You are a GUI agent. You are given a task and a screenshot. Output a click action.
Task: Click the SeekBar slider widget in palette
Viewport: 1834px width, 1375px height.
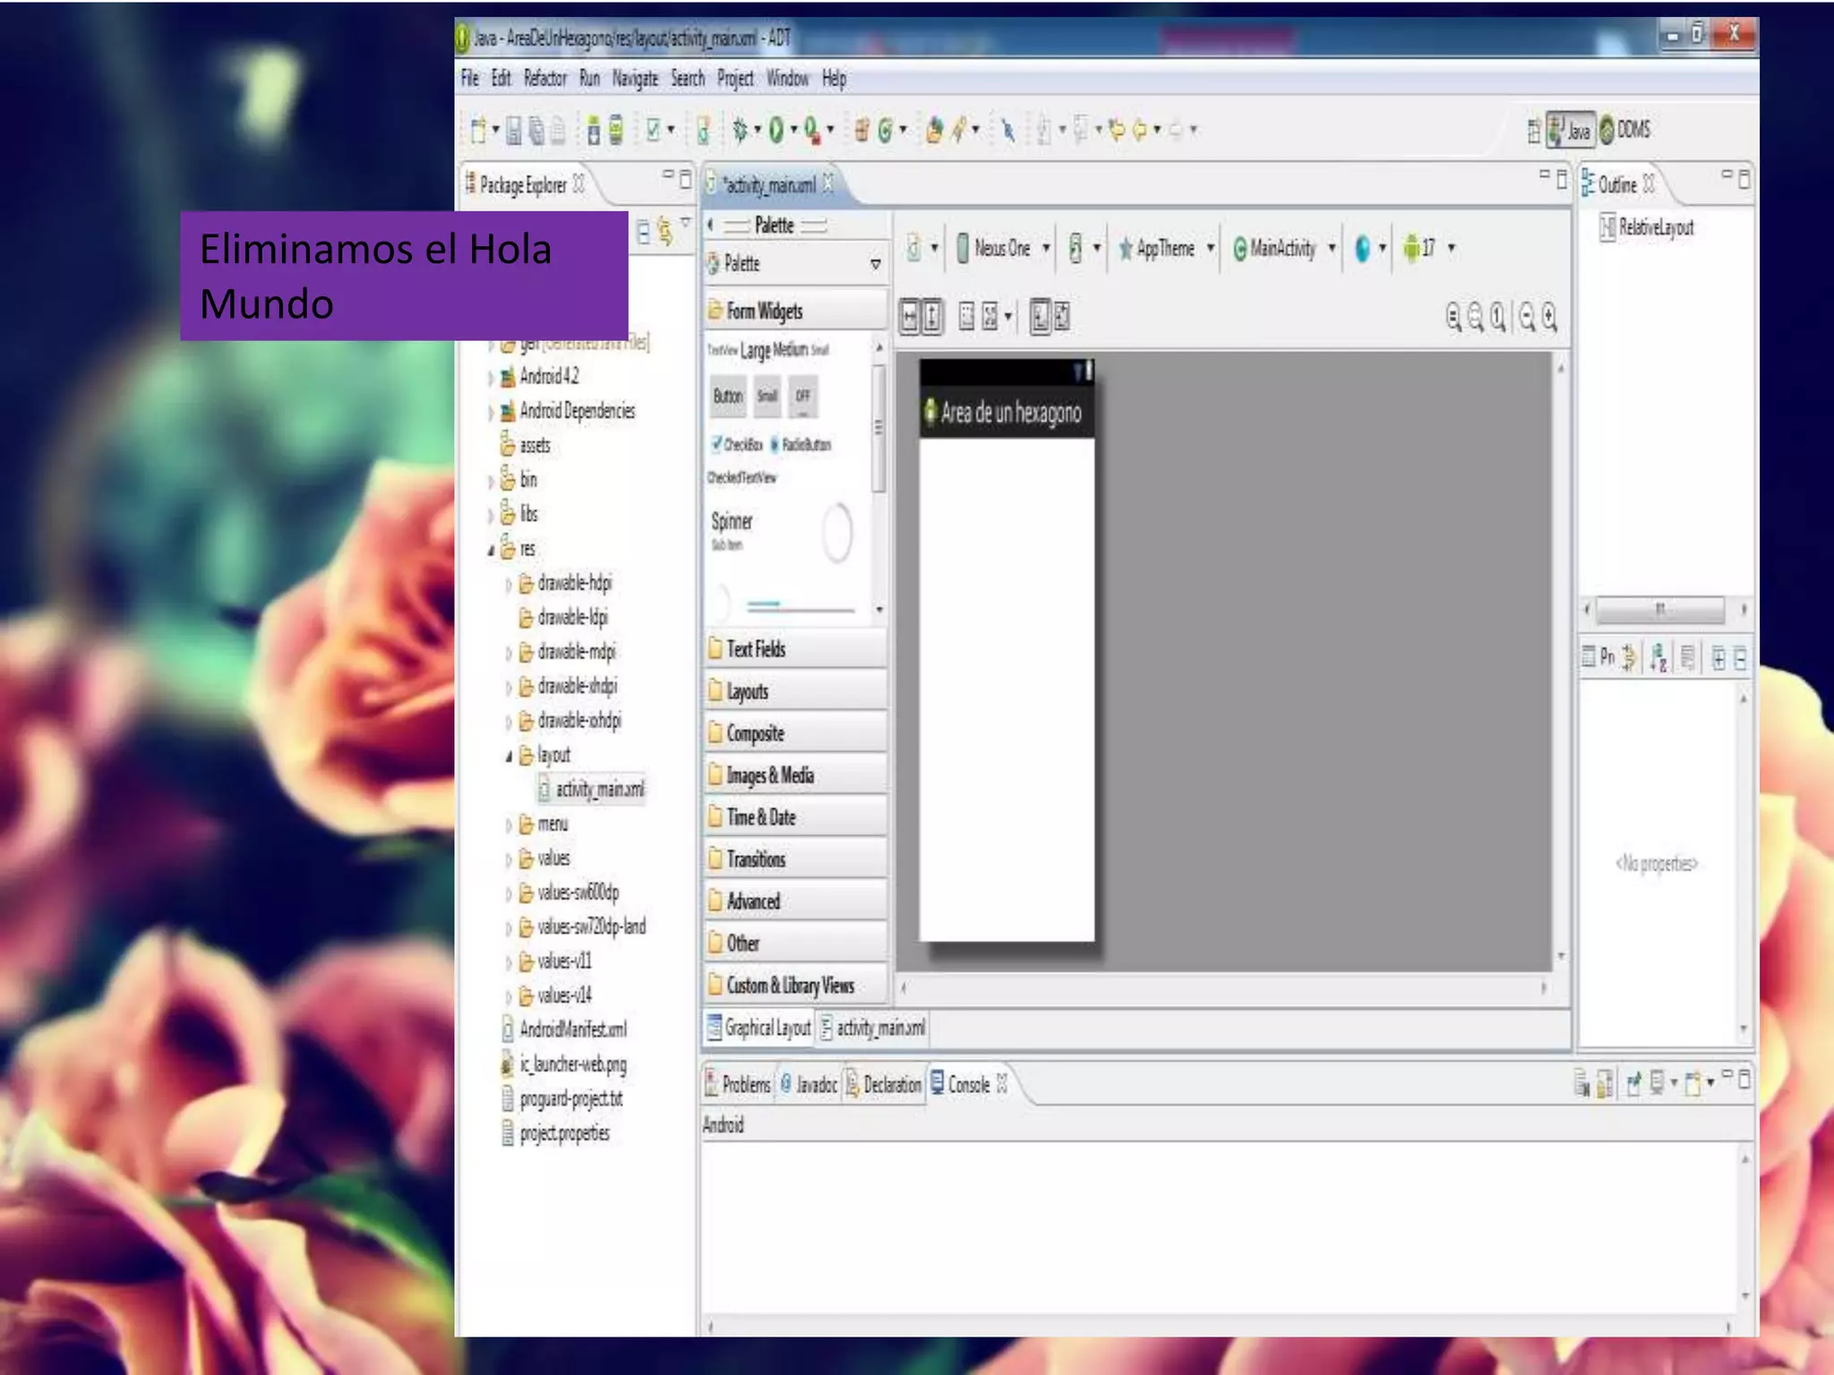click(x=800, y=606)
